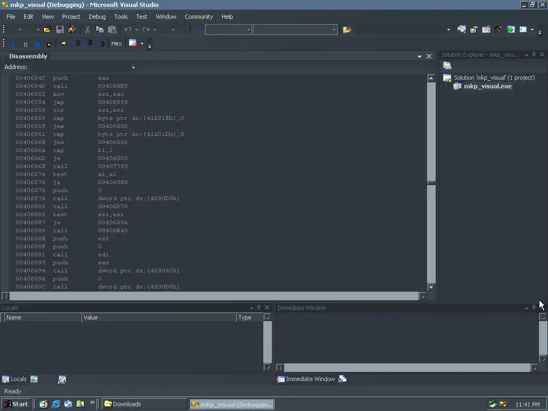Toggle auto-hide pin on Locals panel
Screen dimensions: 548x411
258,308
